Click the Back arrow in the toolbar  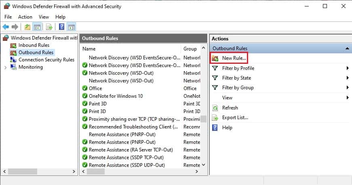6,27
